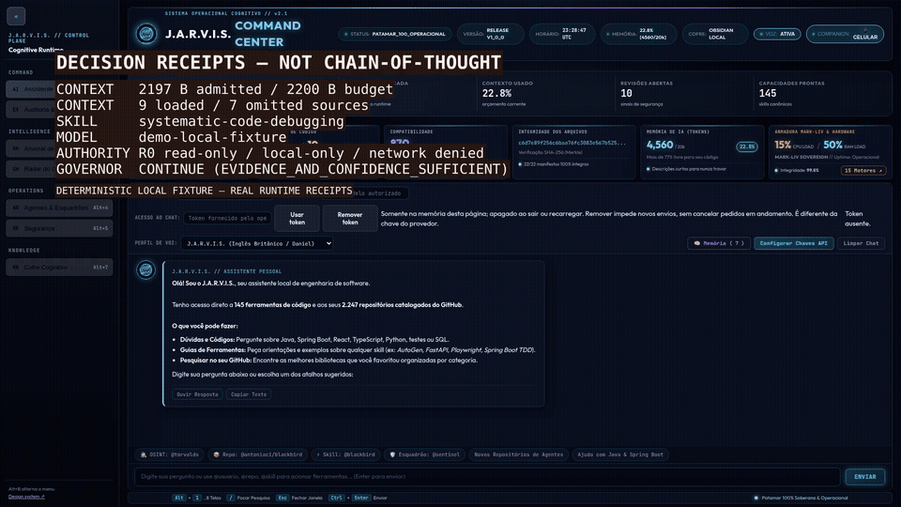Screen dimensions: 901x507
Task: Click the 'Esc Fechar Janela' shortcut hint
Action: pyautogui.click(x=299, y=498)
